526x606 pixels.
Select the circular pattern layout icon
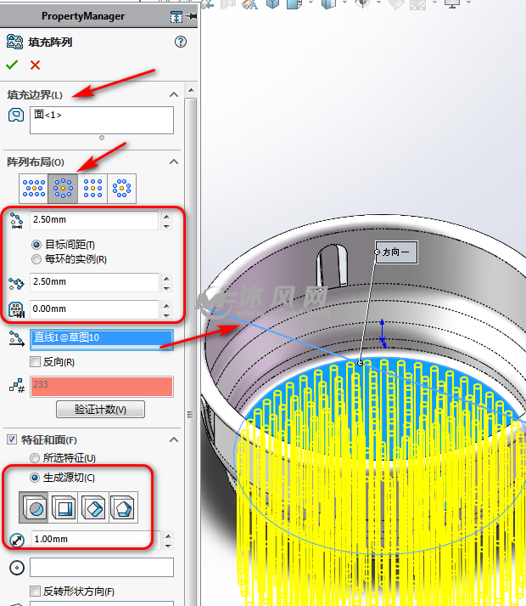63,188
